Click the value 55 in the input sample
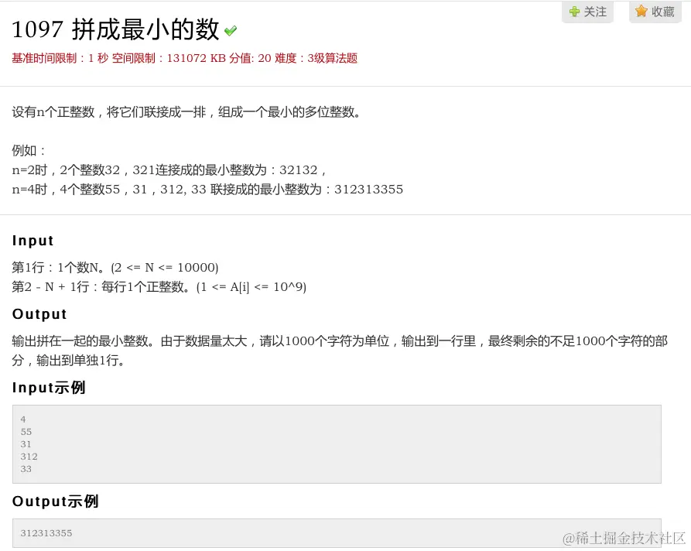Screen dimensions: 691x551 point(26,432)
